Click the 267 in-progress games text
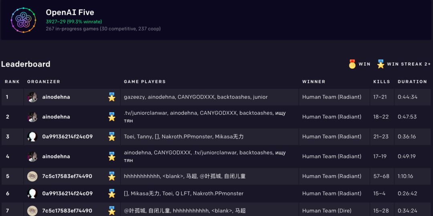This screenshot has width=433, height=216. [x=103, y=29]
